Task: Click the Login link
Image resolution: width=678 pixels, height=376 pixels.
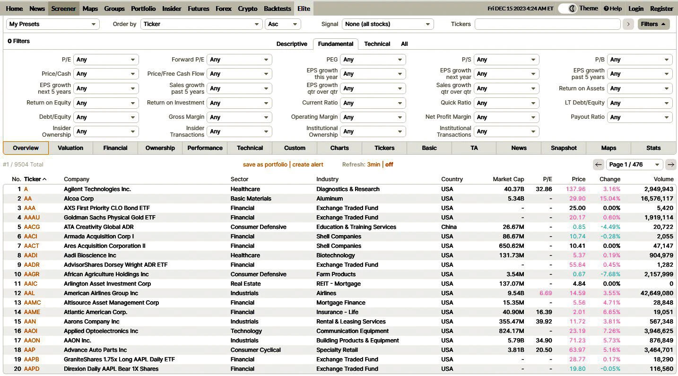Action: 636,9
